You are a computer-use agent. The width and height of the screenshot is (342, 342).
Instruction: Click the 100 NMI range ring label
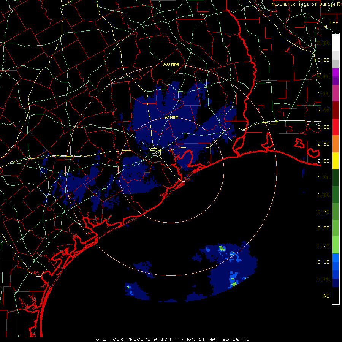tap(171, 64)
